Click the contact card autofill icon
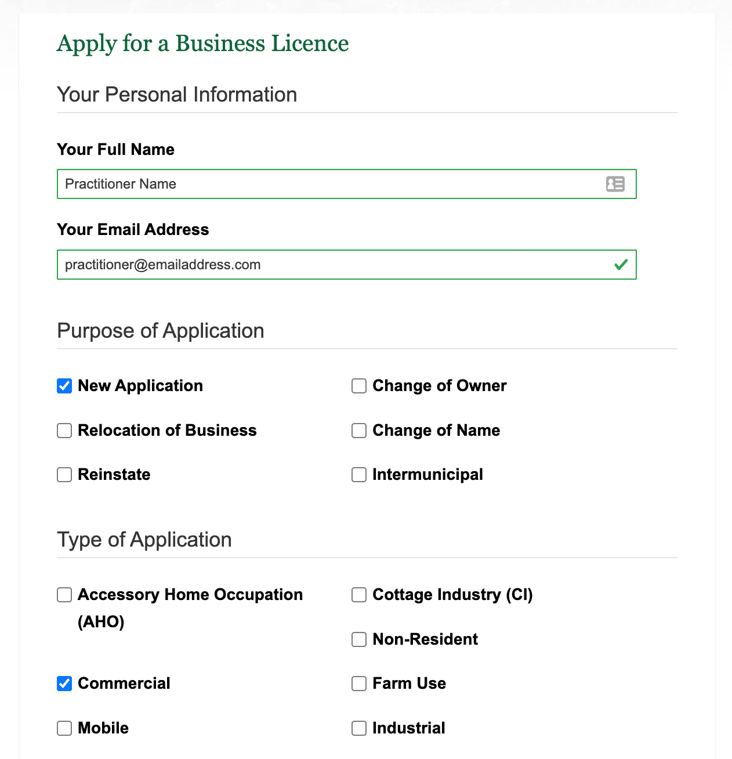The image size is (732, 759). point(615,184)
